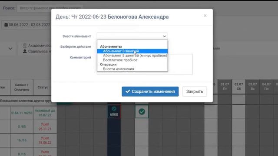The width and height of the screenshot is (278, 156).
Task: Click the client search field
Action: (50, 8)
